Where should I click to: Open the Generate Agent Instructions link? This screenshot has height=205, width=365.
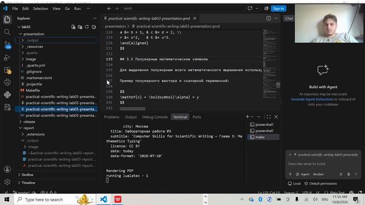coord(312,99)
